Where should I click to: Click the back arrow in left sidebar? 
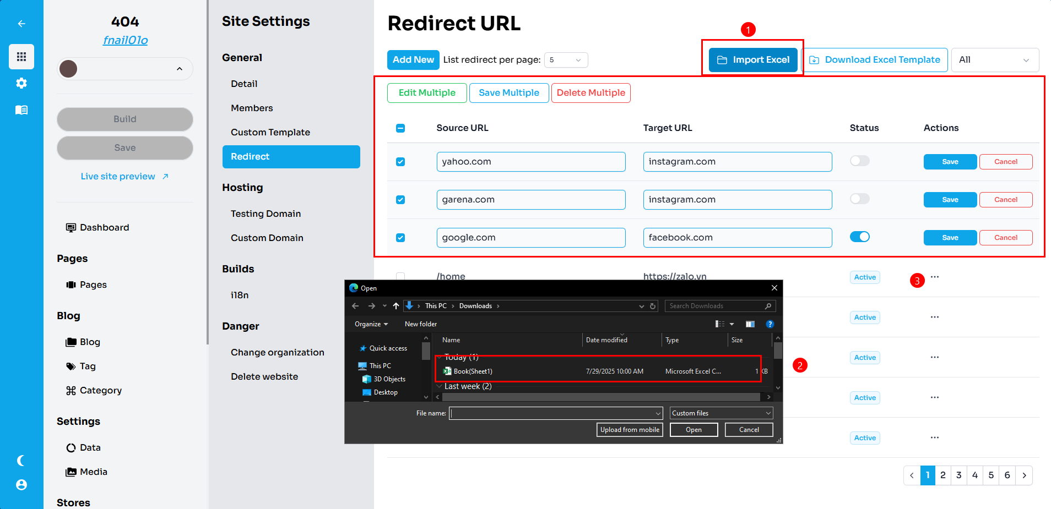coord(21,24)
